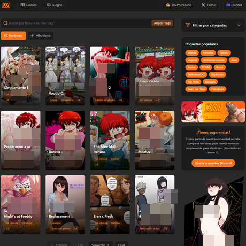This screenshot has height=246, width=246.
Task: Click the ¿Tienes sugerencias? heading
Action: pyautogui.click(x=213, y=133)
